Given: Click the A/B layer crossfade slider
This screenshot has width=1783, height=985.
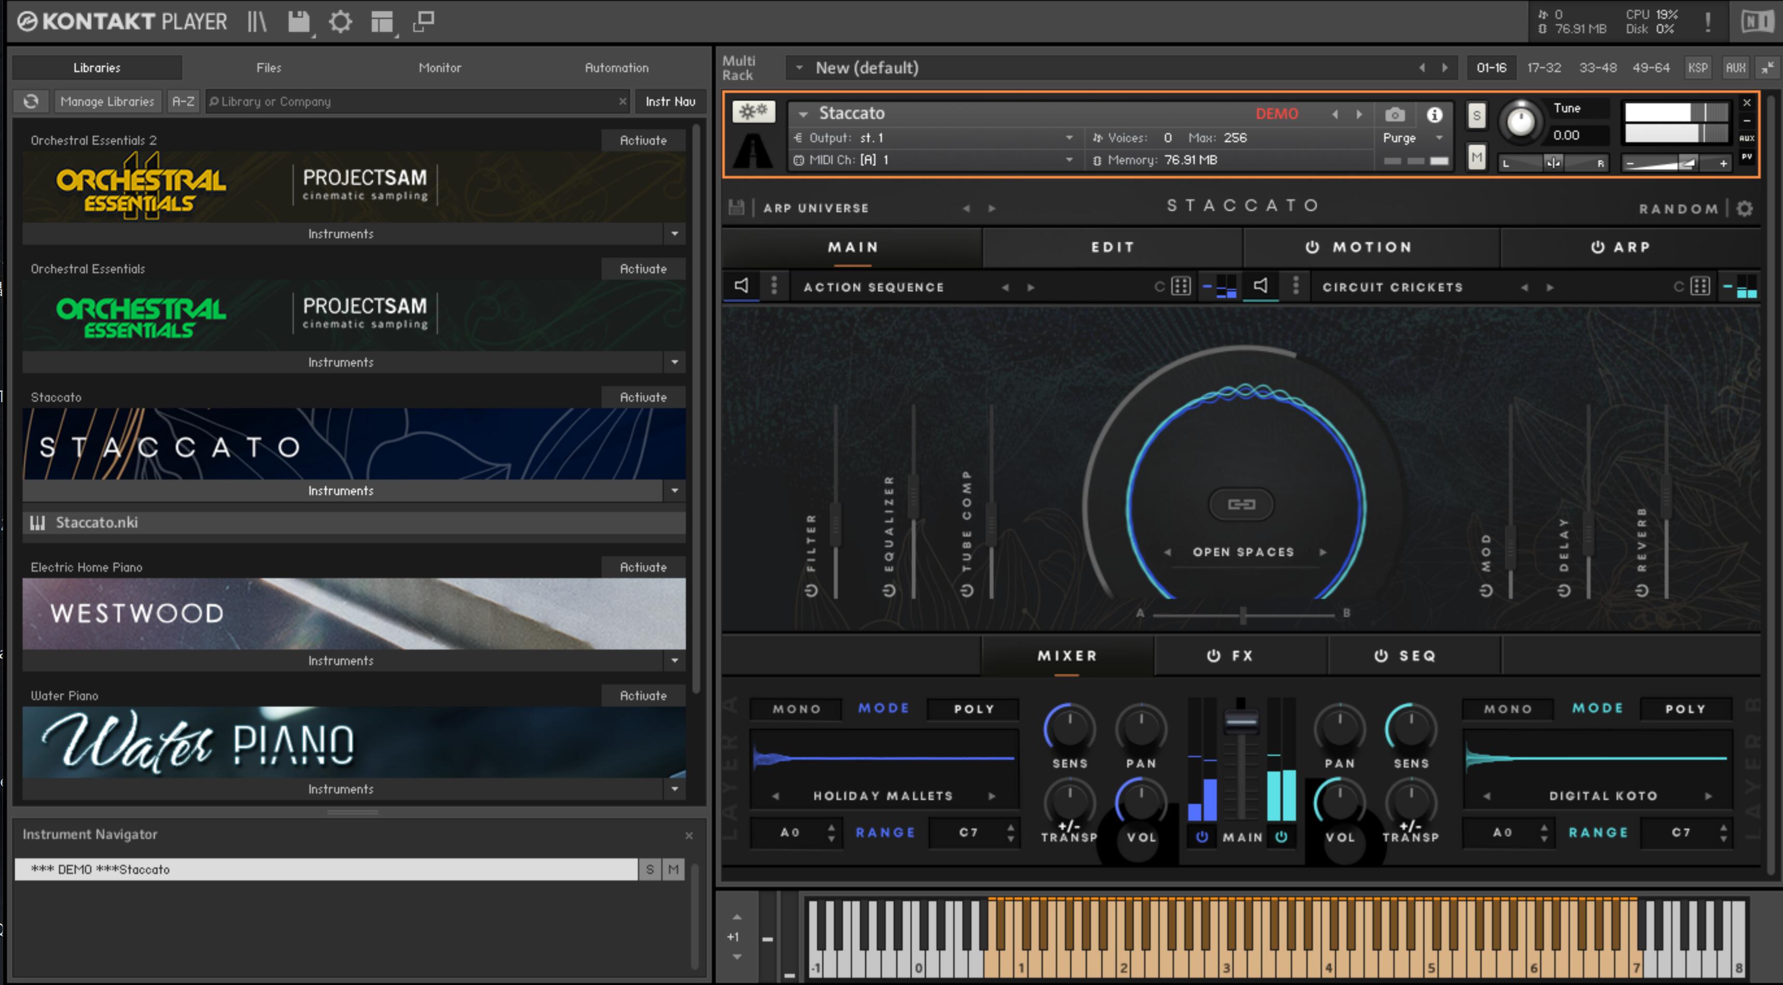Looking at the screenshot, I should (1243, 614).
